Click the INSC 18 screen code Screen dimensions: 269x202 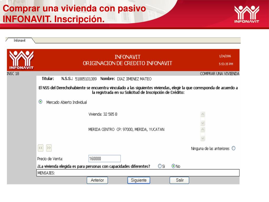13,74
